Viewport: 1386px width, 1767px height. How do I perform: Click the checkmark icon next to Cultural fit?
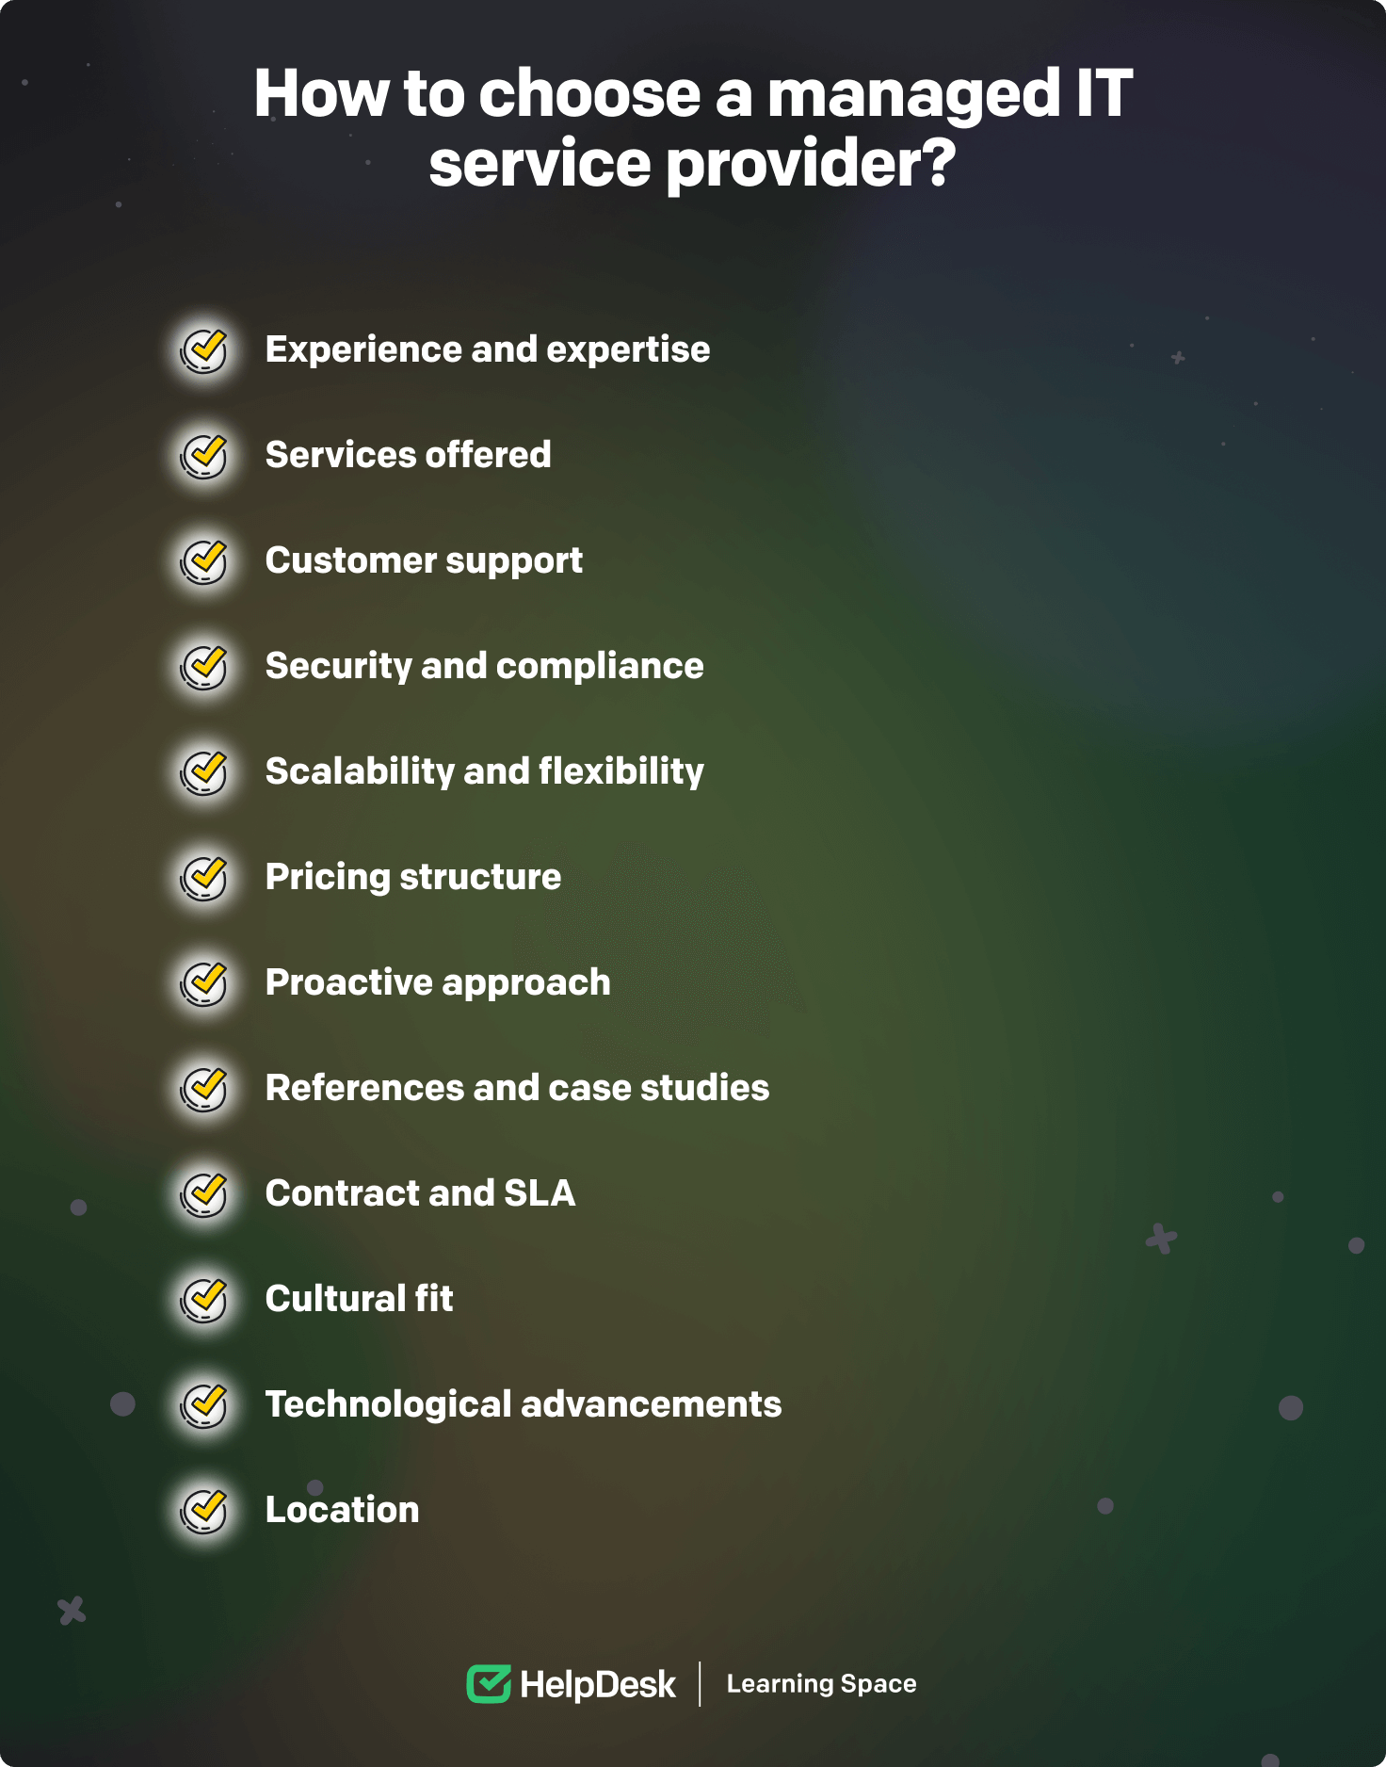pyautogui.click(x=204, y=1301)
